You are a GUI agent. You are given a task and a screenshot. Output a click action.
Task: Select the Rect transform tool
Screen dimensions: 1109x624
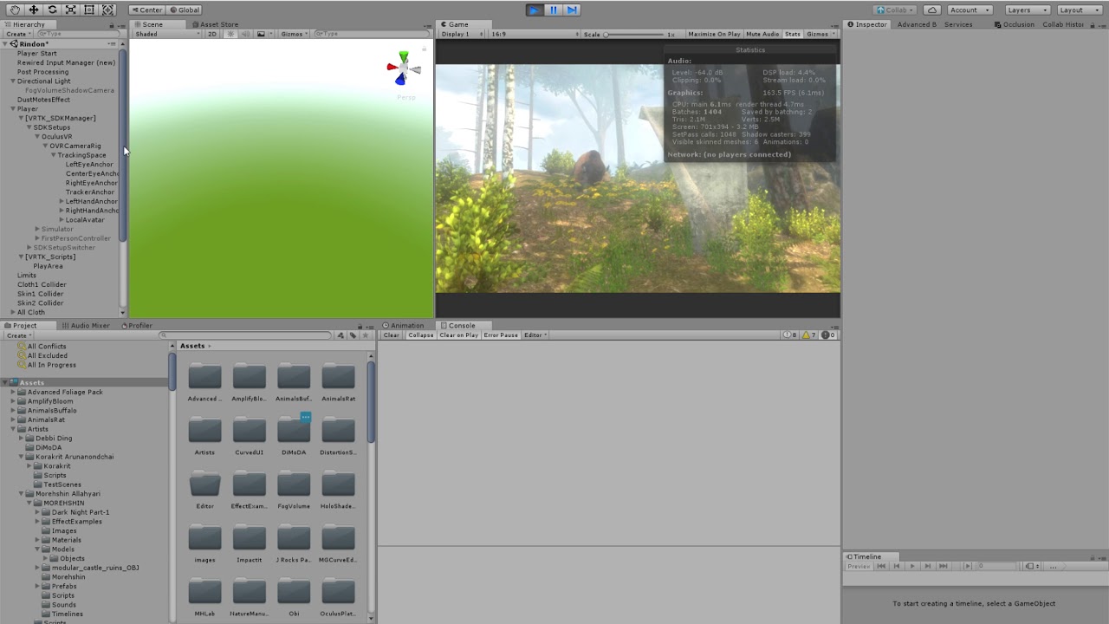click(x=90, y=10)
